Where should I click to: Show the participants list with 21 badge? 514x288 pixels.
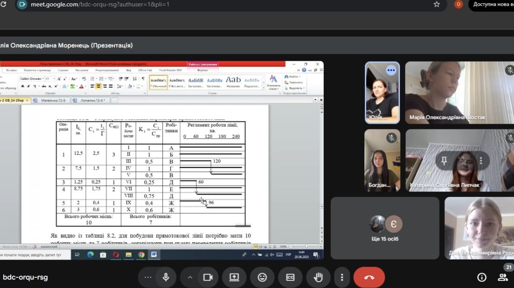[x=503, y=277]
